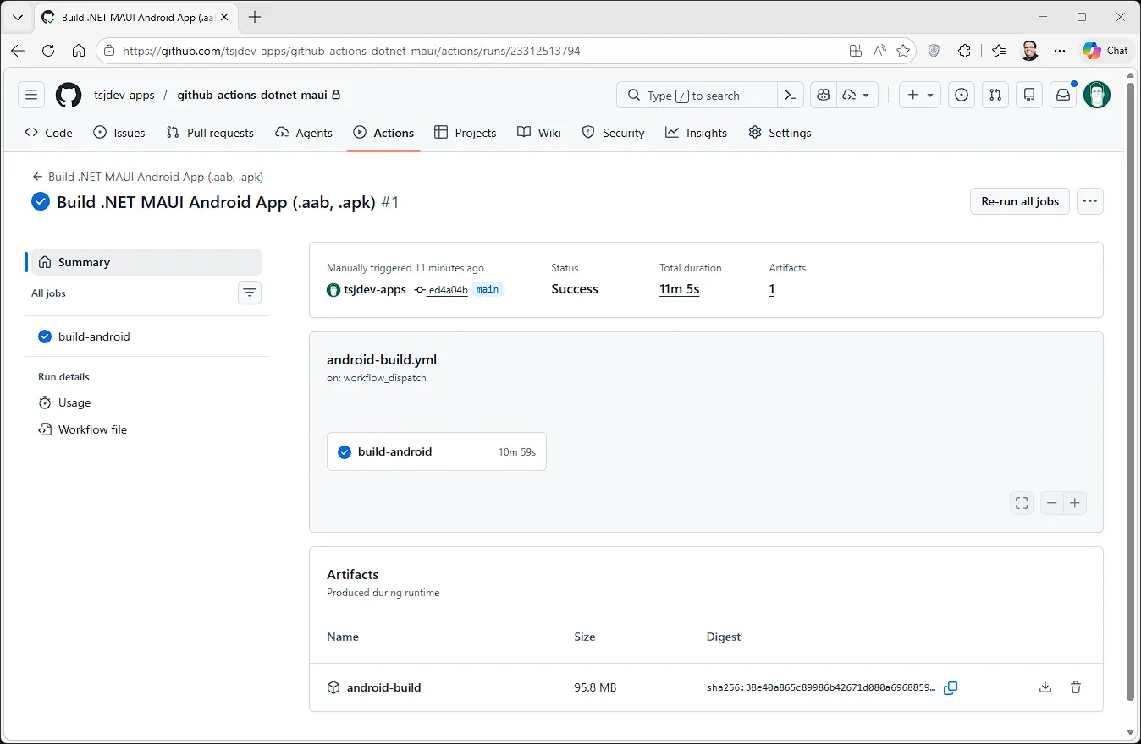Open the Pull requests tab

pos(210,133)
